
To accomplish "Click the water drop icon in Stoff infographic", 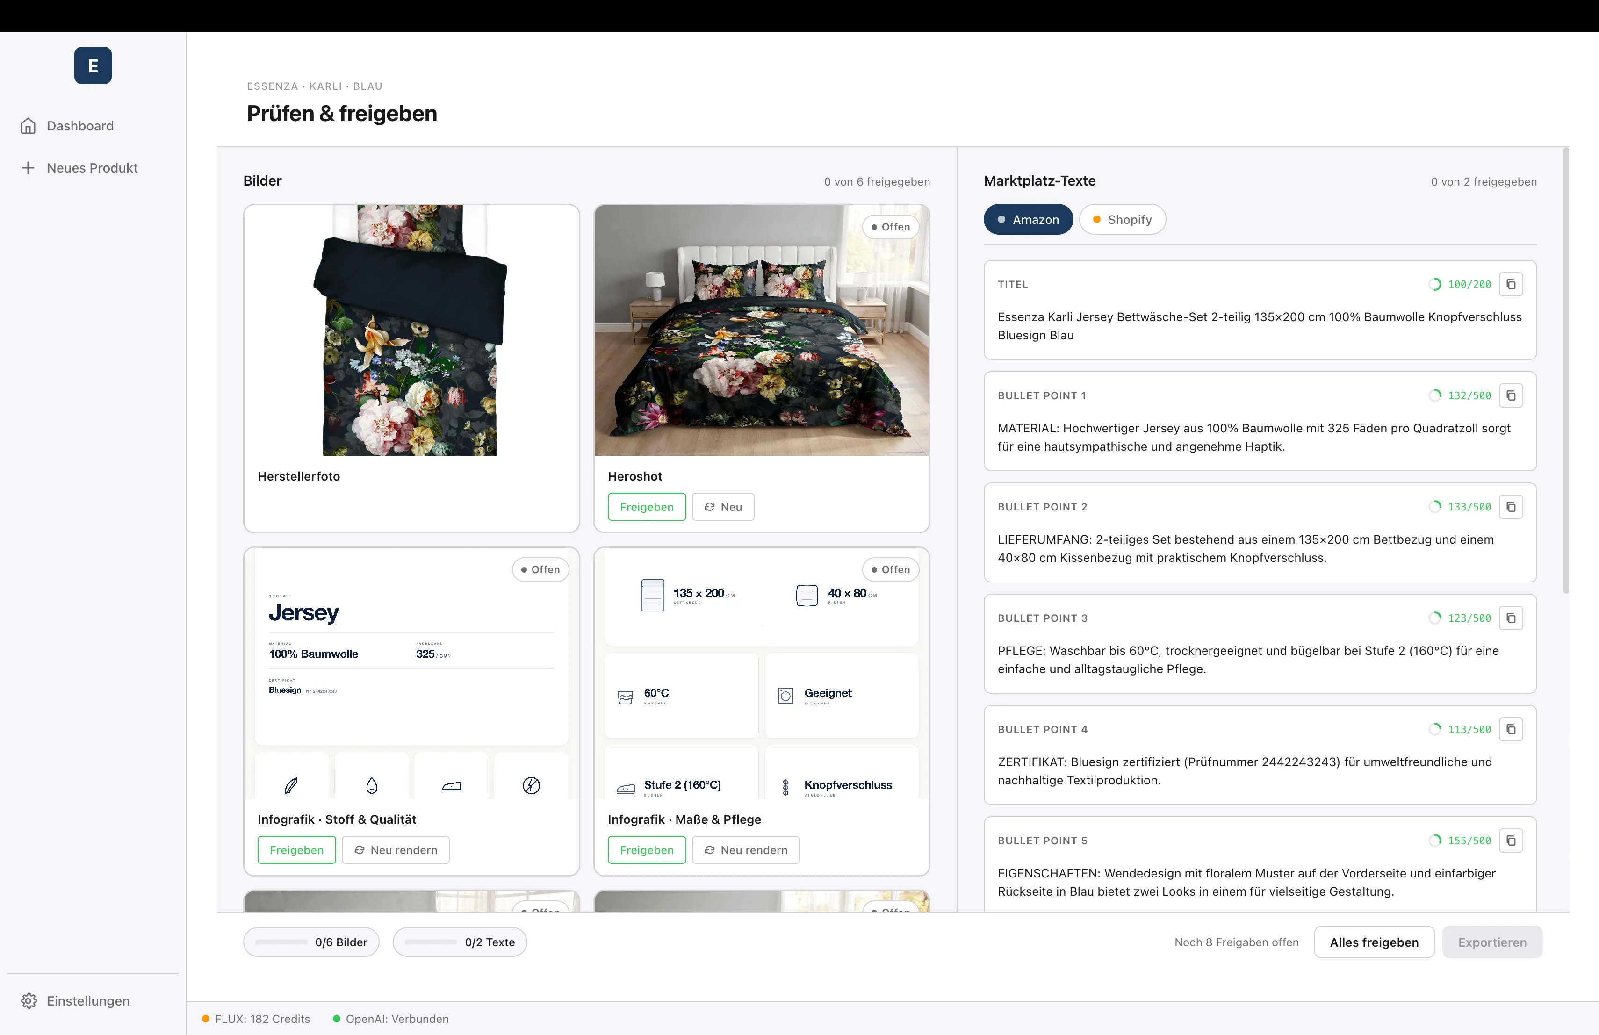I will [x=372, y=785].
